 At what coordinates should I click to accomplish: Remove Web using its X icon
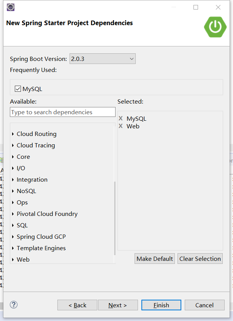coord(121,126)
